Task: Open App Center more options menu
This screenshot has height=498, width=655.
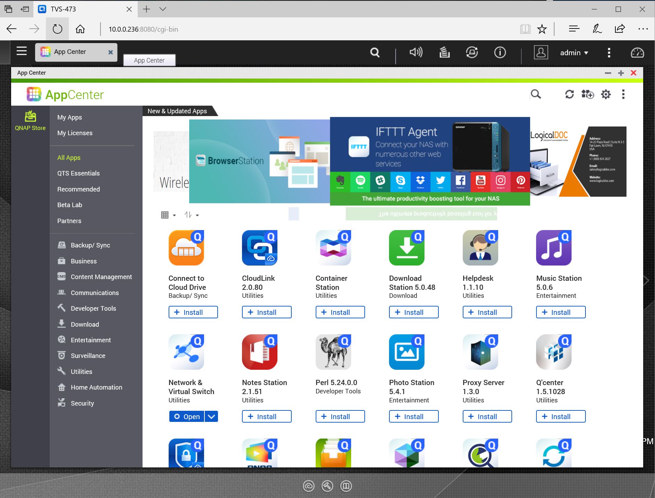Action: coord(623,94)
